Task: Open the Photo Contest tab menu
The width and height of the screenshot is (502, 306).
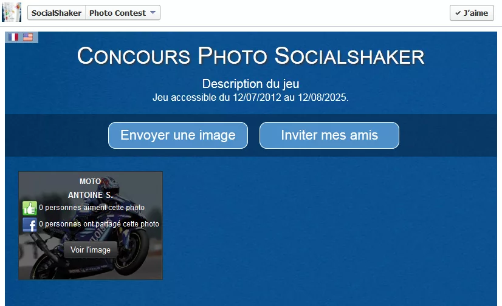Action: 123,13
